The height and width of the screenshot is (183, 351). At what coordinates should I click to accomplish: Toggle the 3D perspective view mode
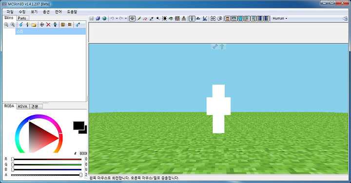click(x=192, y=18)
